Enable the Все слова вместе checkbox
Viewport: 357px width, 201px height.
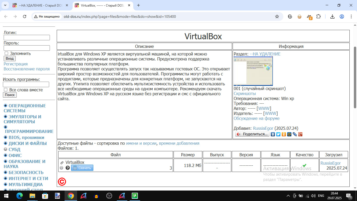(x=6, y=90)
